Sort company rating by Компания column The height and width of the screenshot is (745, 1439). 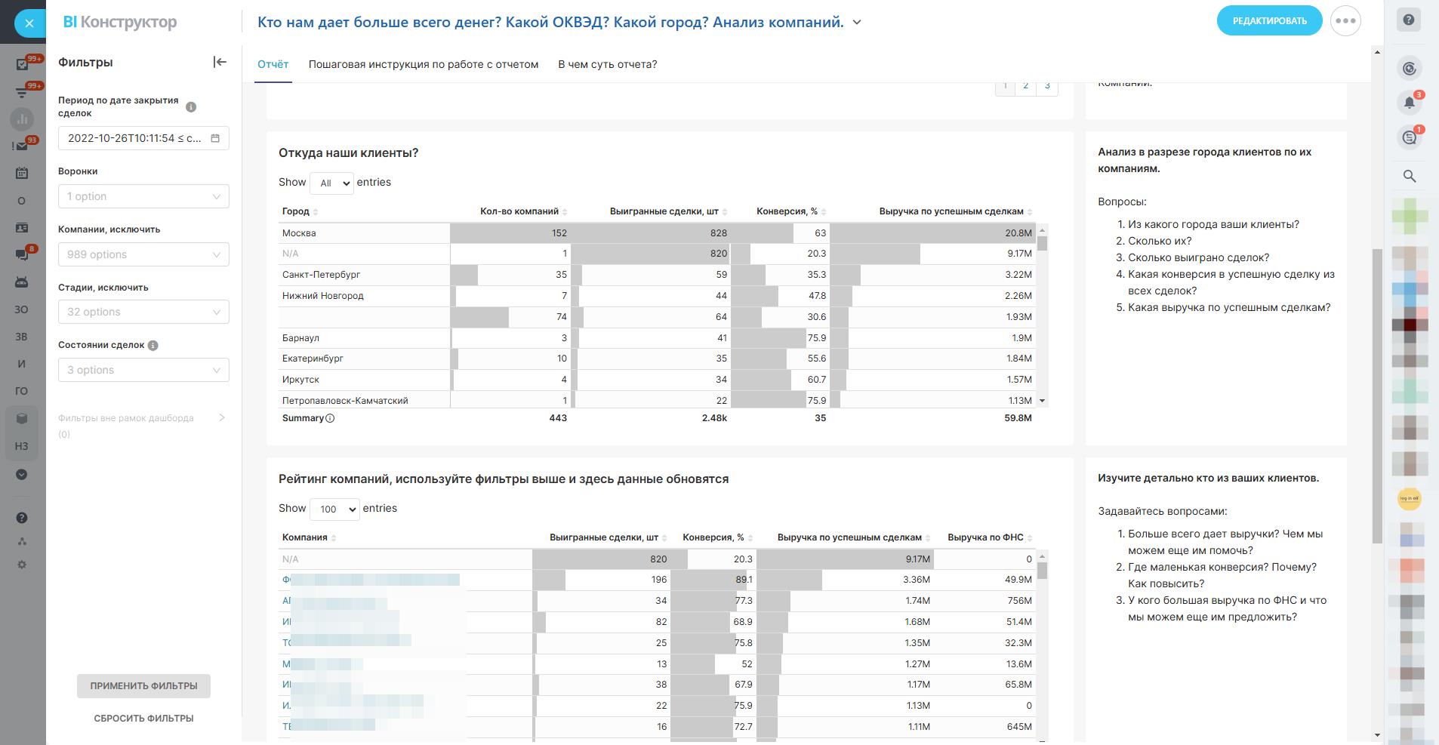[x=309, y=537]
